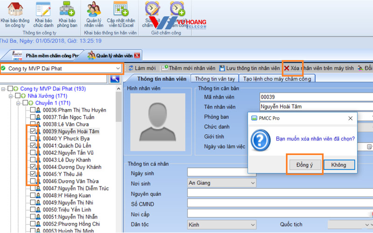Image resolution: width=373 pixels, height=233 pixels.
Task: Uncheck employee 00044 Dương Duy Khánh
Action: [33, 167]
